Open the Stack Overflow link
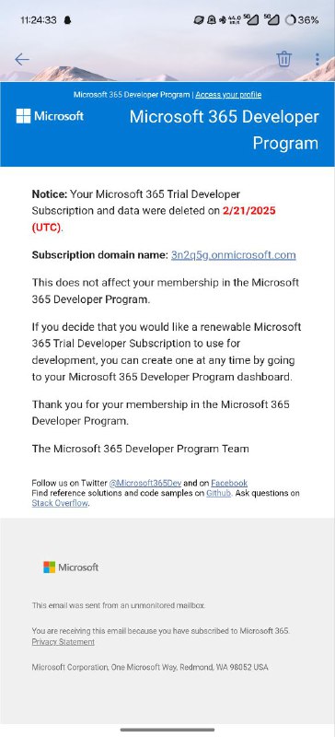The image size is (335, 737). pyautogui.click(x=60, y=503)
